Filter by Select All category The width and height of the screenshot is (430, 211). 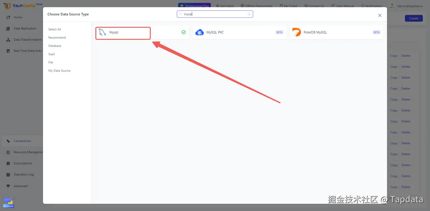point(55,29)
